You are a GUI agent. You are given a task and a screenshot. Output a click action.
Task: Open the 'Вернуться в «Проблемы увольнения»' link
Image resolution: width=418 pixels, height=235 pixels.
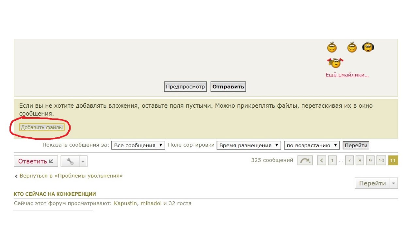click(x=71, y=176)
